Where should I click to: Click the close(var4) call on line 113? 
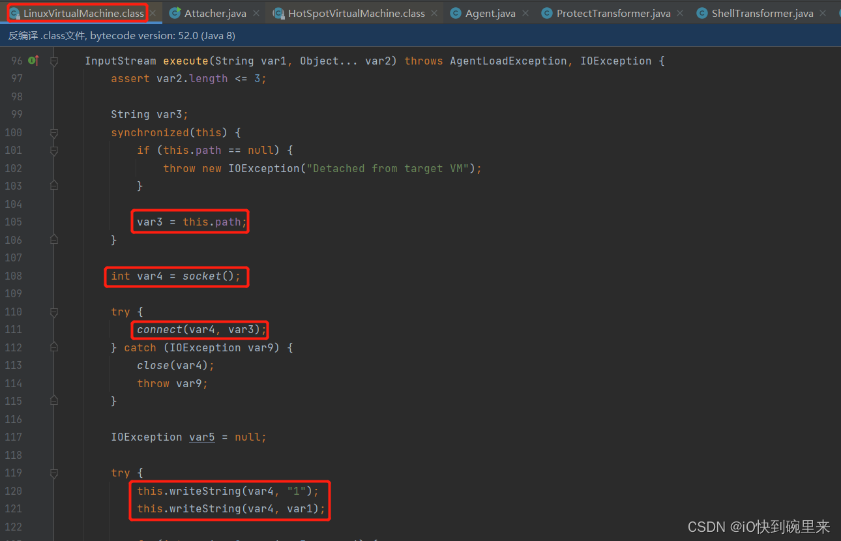[173, 365]
